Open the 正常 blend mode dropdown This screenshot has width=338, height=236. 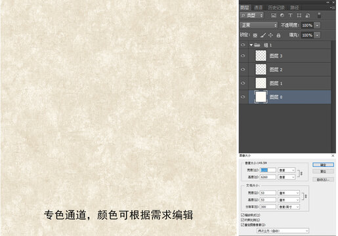pyautogui.click(x=259, y=25)
